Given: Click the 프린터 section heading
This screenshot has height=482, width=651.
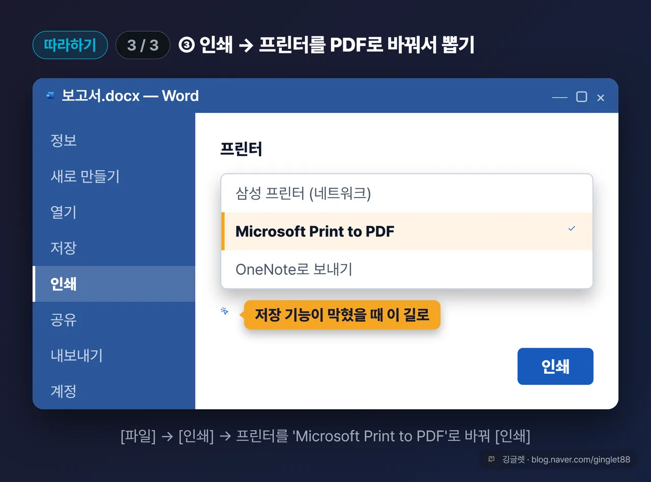Looking at the screenshot, I should tap(241, 149).
